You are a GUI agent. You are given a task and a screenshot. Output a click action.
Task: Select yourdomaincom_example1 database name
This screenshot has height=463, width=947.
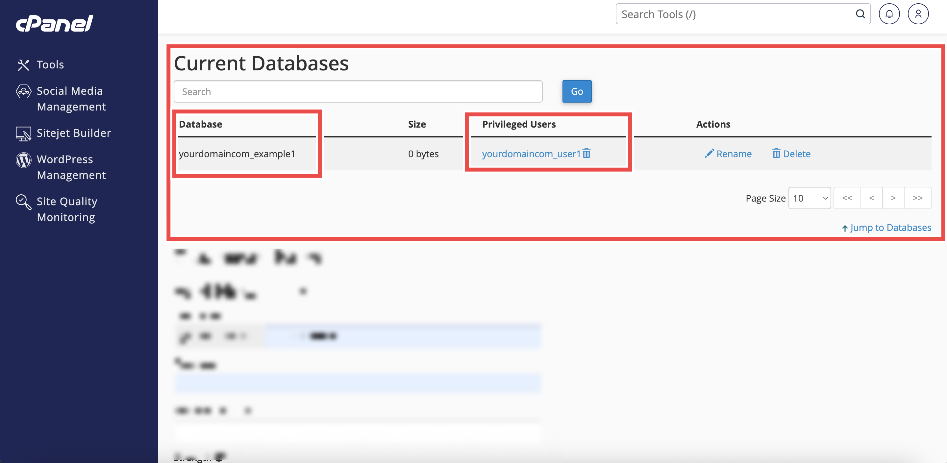[237, 154]
